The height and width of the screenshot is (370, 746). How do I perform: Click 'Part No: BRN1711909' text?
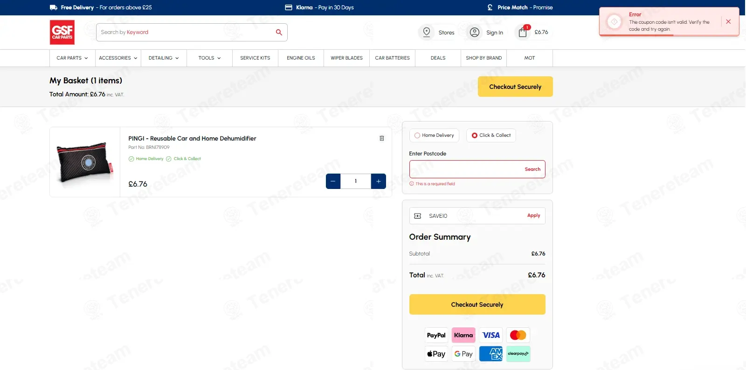[x=149, y=148]
